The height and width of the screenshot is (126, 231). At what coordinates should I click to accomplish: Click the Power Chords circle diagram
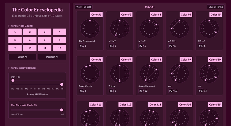click(90, 73)
